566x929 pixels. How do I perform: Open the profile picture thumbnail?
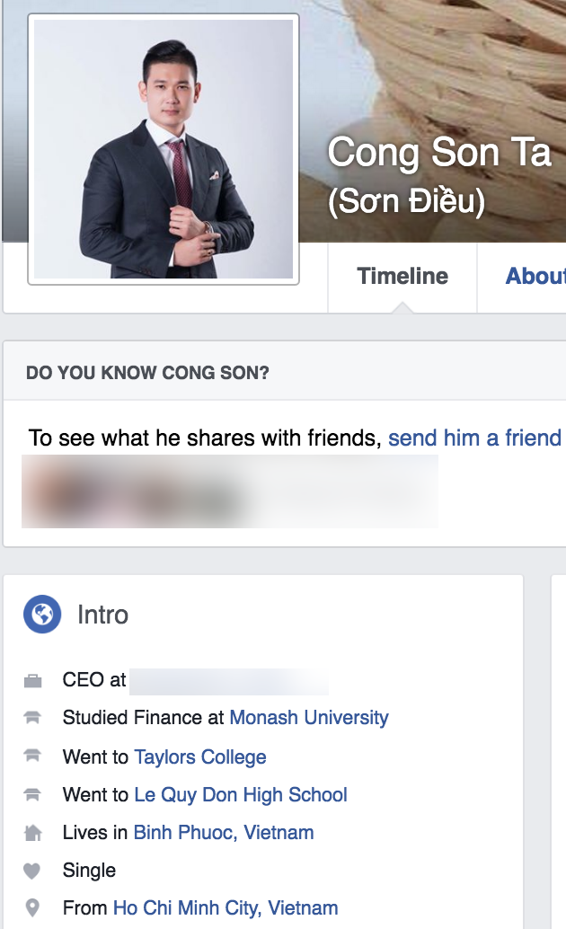(164, 149)
